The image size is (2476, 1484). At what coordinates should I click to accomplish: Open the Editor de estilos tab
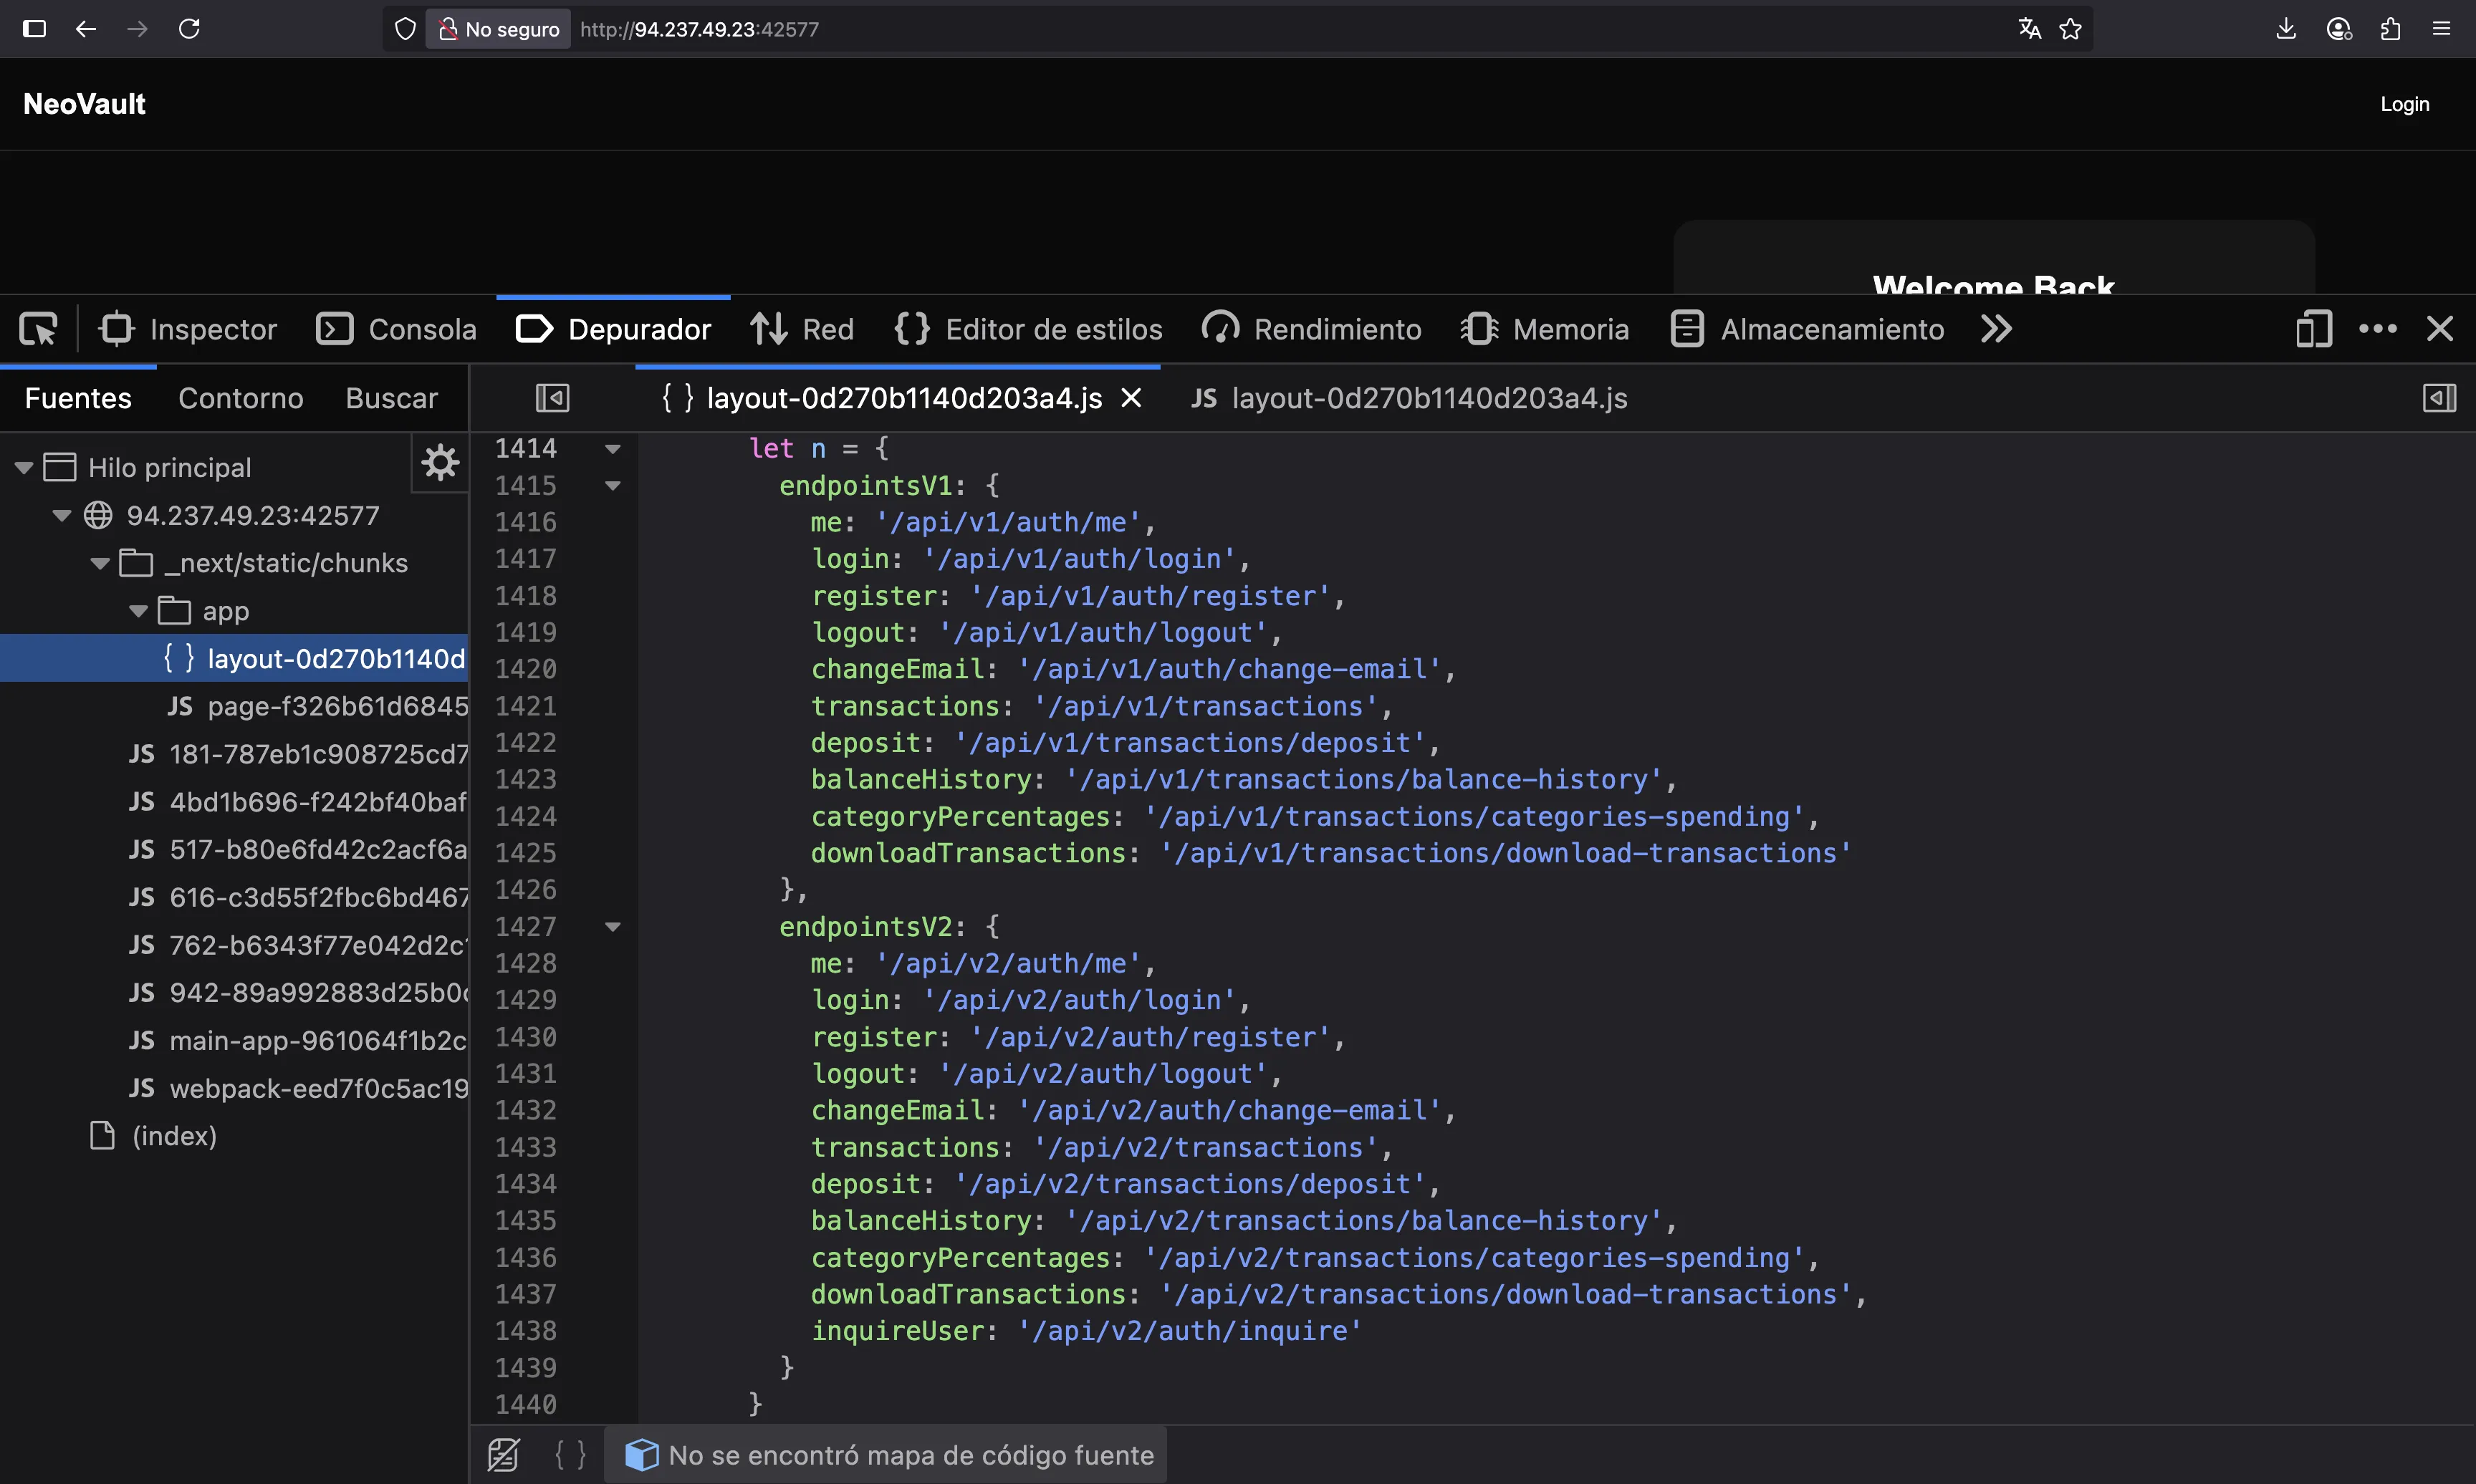coord(1028,329)
